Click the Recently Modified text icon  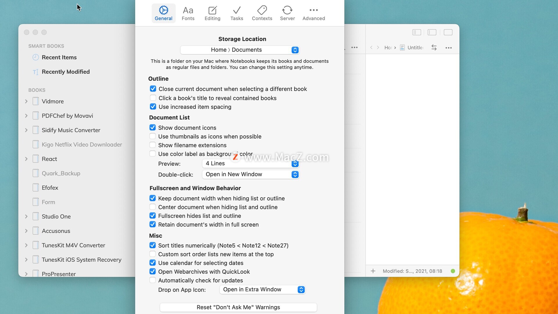coord(35,72)
